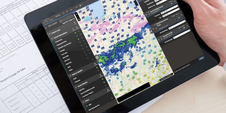Click the NWS alert icon
This screenshot has width=226, height=113.
click(x=87, y=106)
